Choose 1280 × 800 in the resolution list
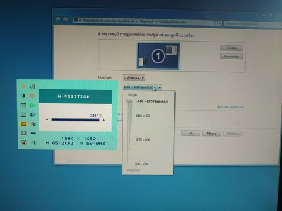The image size is (282, 211). coord(143,139)
